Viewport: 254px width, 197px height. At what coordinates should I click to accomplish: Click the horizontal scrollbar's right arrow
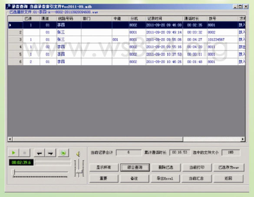click(x=243, y=139)
